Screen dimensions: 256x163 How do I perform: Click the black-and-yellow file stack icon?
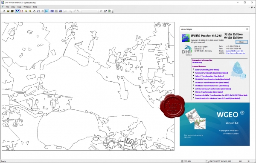12,11
